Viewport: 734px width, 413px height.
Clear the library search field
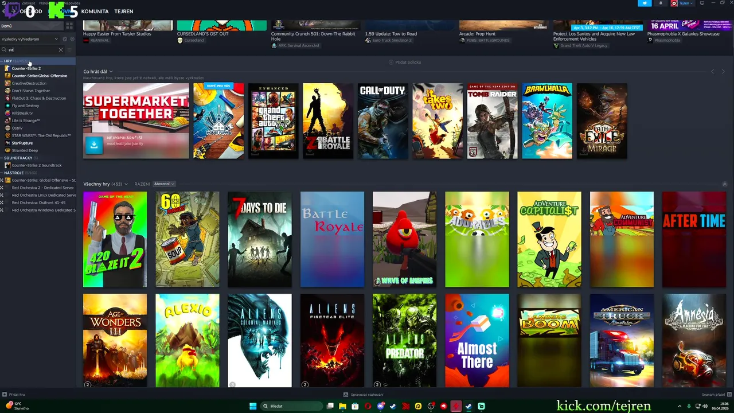point(61,50)
